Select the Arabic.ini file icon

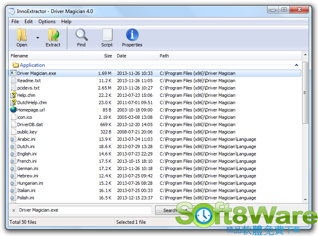point(13,139)
